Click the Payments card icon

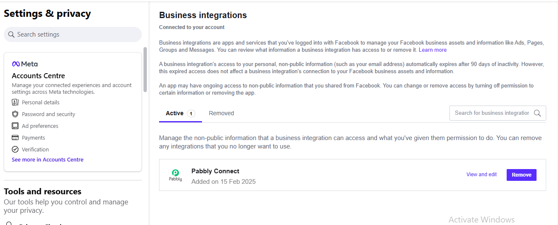15,138
